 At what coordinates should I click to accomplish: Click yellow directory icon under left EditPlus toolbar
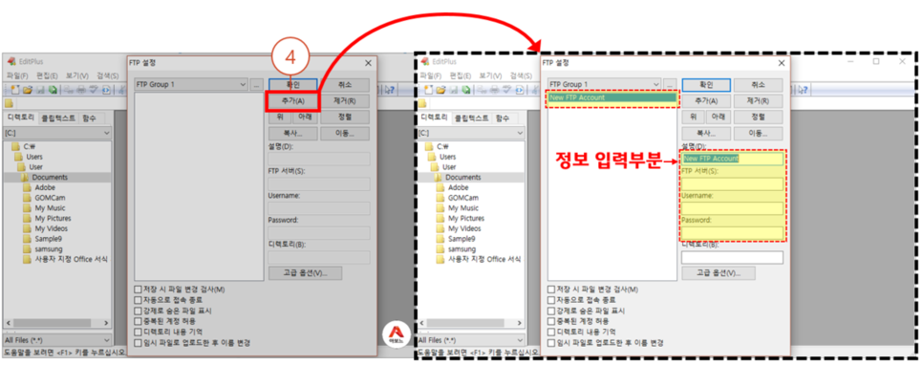tap(9, 103)
